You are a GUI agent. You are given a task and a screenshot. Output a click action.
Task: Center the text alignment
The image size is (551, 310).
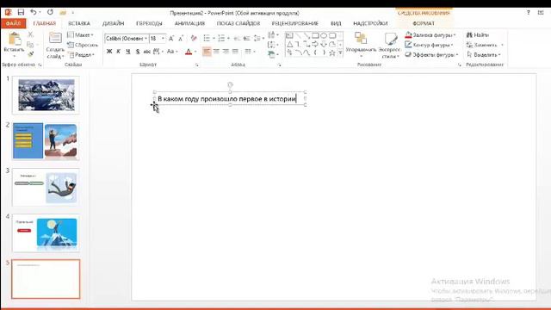[x=216, y=52]
